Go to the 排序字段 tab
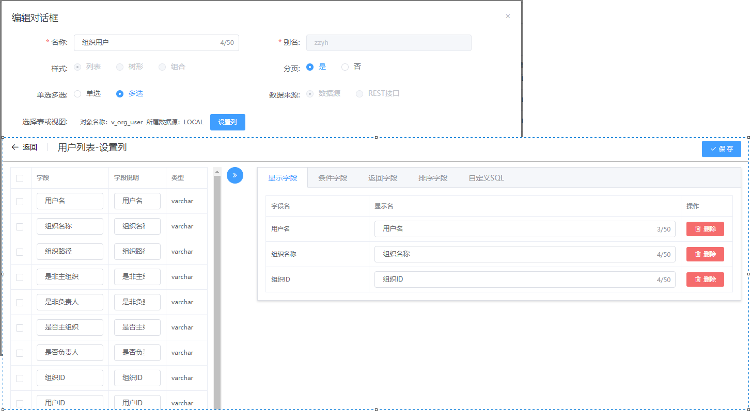751x412 pixels. click(x=433, y=178)
